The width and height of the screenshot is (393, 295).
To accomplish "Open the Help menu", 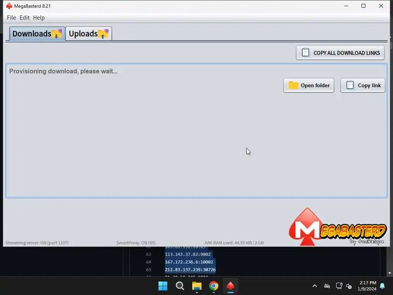I will (39, 18).
